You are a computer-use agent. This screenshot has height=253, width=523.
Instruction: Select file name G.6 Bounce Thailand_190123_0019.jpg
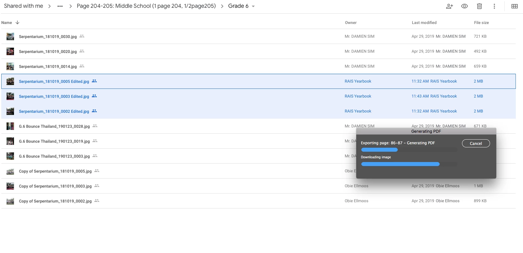[x=54, y=141]
